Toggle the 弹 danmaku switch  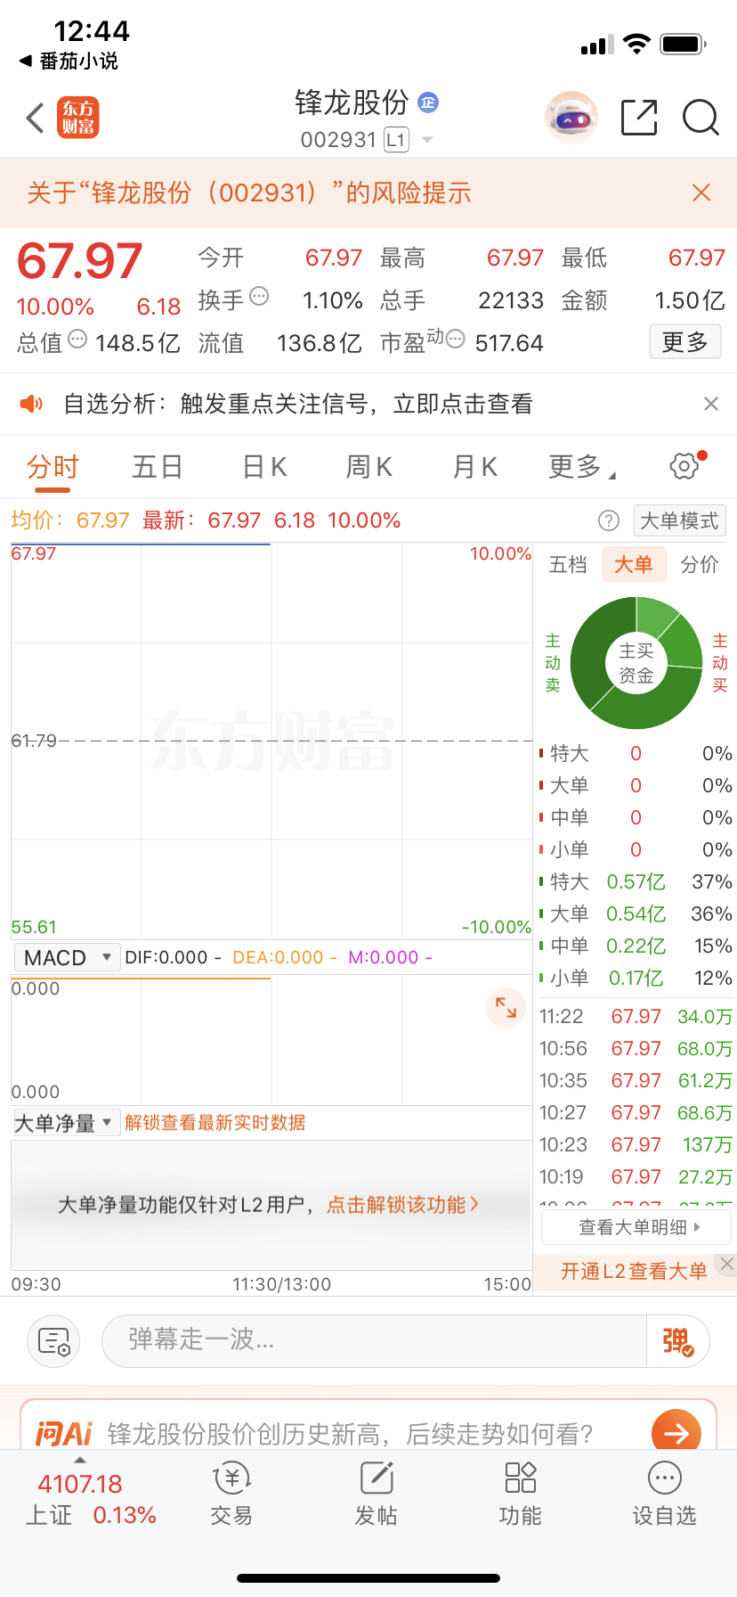pyautogui.click(x=677, y=1341)
